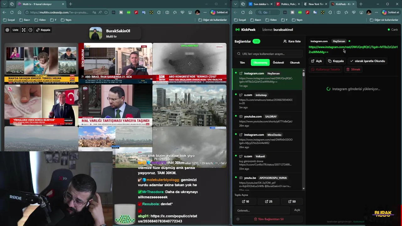Click Kullanıcıyı Yasakla ban button
This screenshot has width=402, height=226.
pos(326,69)
